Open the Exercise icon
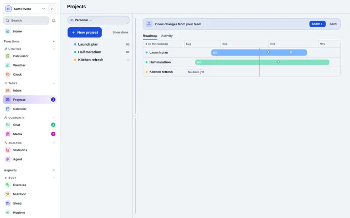The height and width of the screenshot is (218, 350). tap(8, 185)
